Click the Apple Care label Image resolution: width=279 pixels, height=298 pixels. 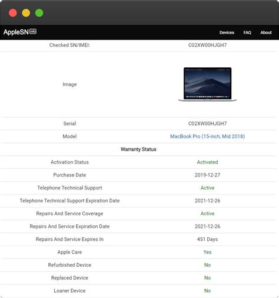(69, 252)
